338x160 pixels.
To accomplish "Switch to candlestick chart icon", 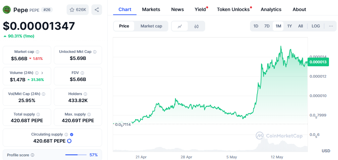I will tap(196, 26).
